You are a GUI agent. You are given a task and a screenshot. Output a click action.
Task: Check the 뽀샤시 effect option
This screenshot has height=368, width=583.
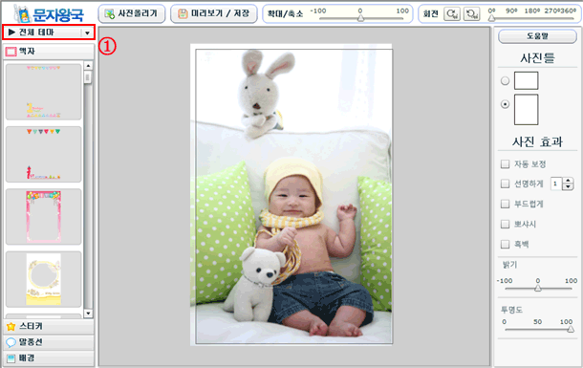505,224
